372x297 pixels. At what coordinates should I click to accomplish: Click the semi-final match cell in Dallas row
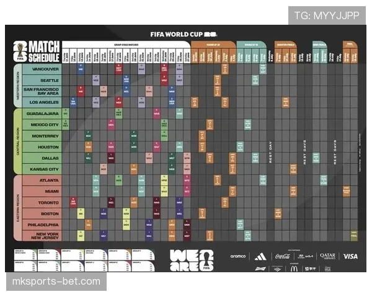[x=316, y=158]
